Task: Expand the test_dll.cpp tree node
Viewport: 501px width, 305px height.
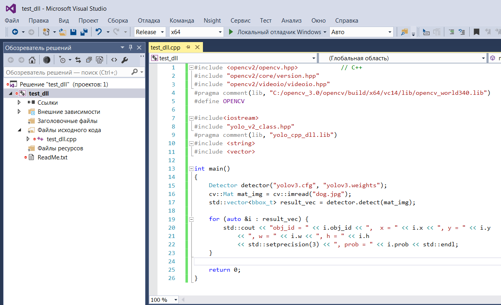Action: 28,139
